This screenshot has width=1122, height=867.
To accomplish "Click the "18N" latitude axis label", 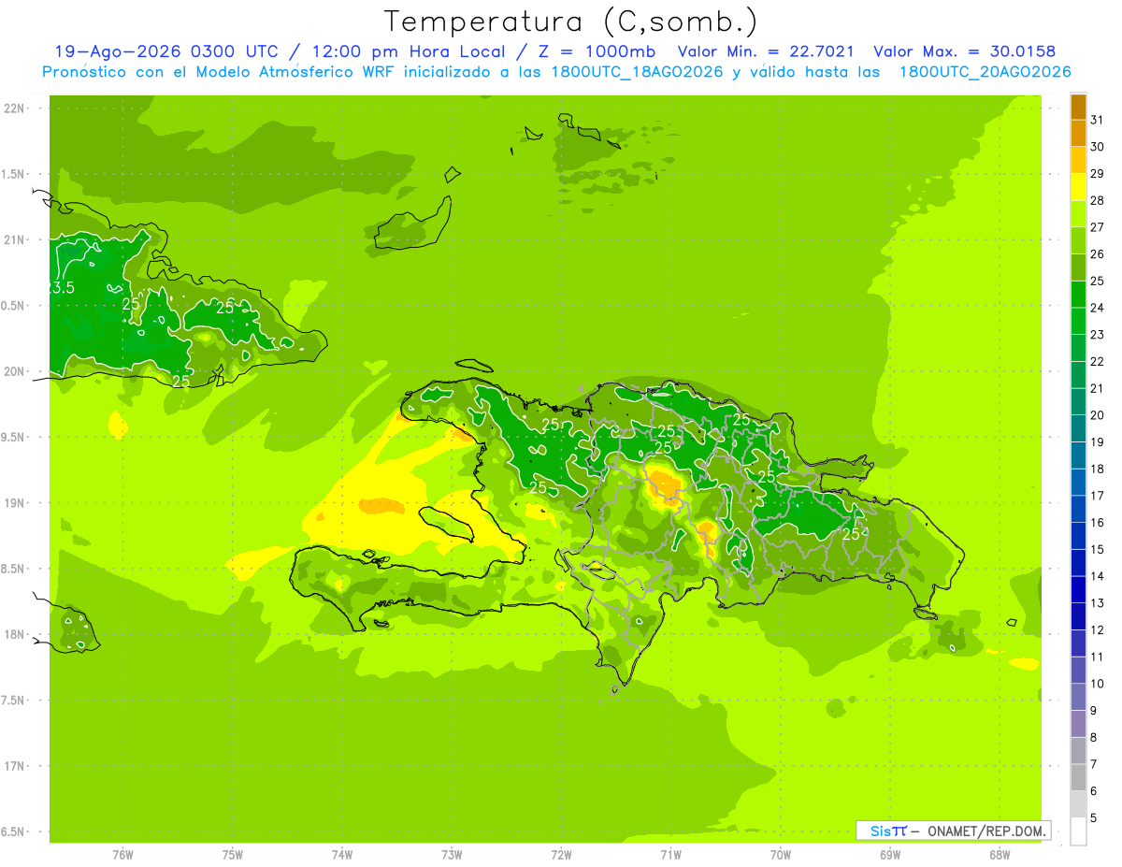I will point(14,634).
